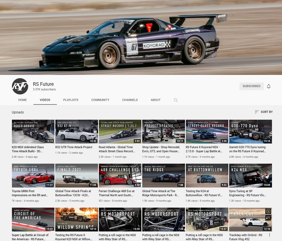
Task: Open the Build Update NSX video thumbnail
Action: [x=33, y=131]
